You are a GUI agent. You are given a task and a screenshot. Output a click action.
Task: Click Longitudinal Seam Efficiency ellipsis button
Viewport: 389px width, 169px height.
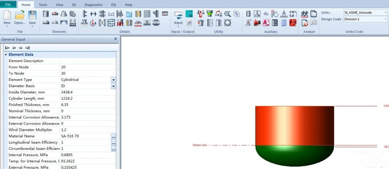pyautogui.click(x=113, y=143)
